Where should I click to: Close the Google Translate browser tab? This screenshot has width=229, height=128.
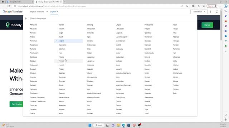(x=32, y=2)
